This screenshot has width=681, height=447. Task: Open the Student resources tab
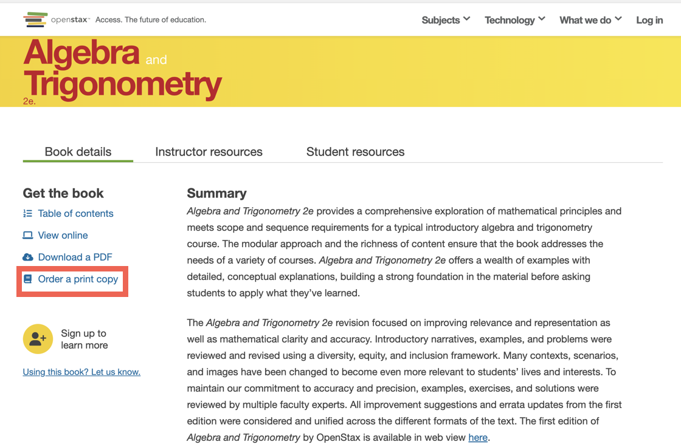pyautogui.click(x=355, y=151)
